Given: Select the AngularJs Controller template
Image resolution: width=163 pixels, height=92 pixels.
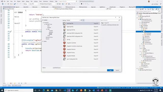Looking at the screenshot, I should [81, 43].
